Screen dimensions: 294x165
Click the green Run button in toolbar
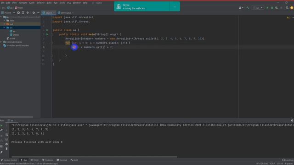point(267,8)
